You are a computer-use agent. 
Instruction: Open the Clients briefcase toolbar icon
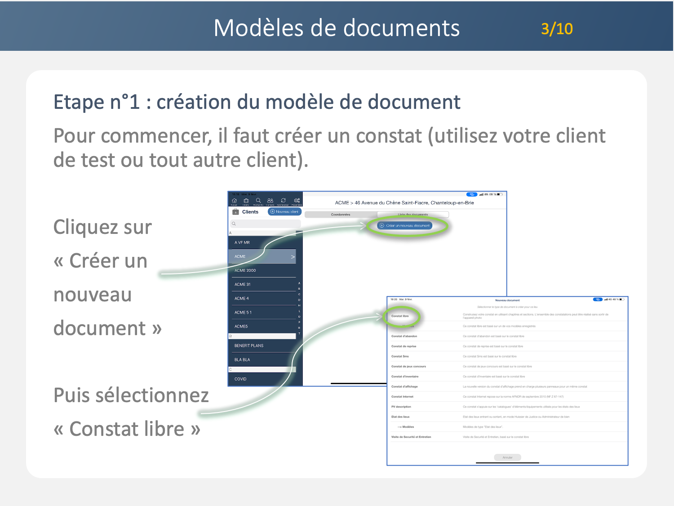246,201
